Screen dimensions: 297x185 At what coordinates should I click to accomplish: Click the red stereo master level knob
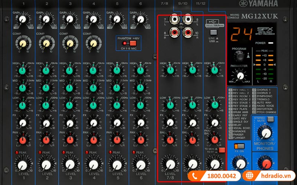266,164
